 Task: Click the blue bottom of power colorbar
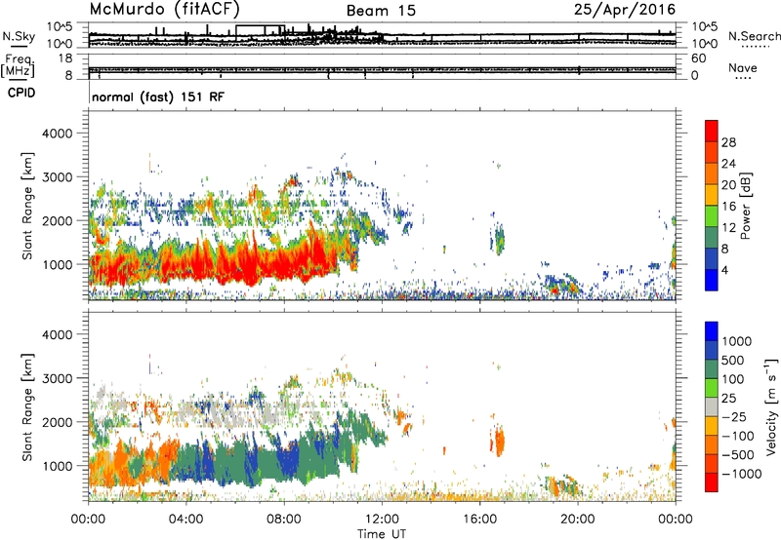click(712, 280)
